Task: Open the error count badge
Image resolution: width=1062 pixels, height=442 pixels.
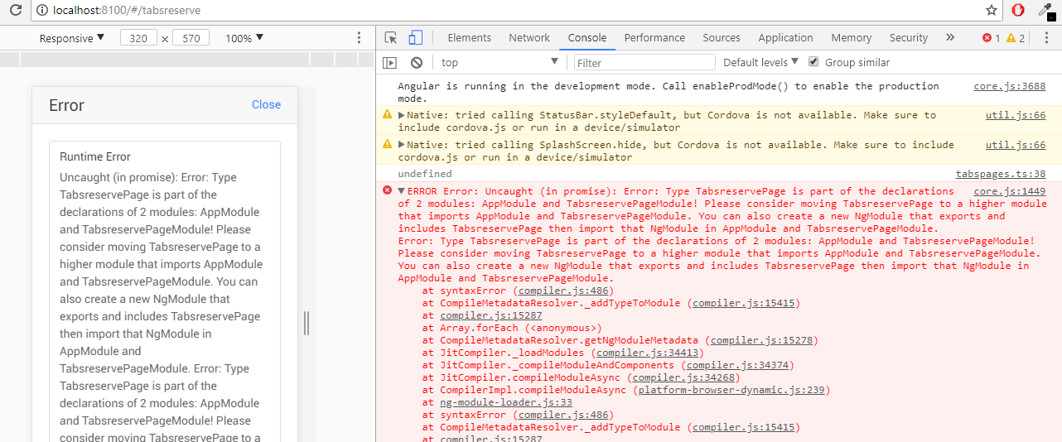Action: point(991,38)
